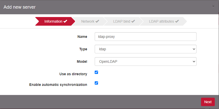
Task: Jump to the LDAP attributes step
Action: click(161, 21)
